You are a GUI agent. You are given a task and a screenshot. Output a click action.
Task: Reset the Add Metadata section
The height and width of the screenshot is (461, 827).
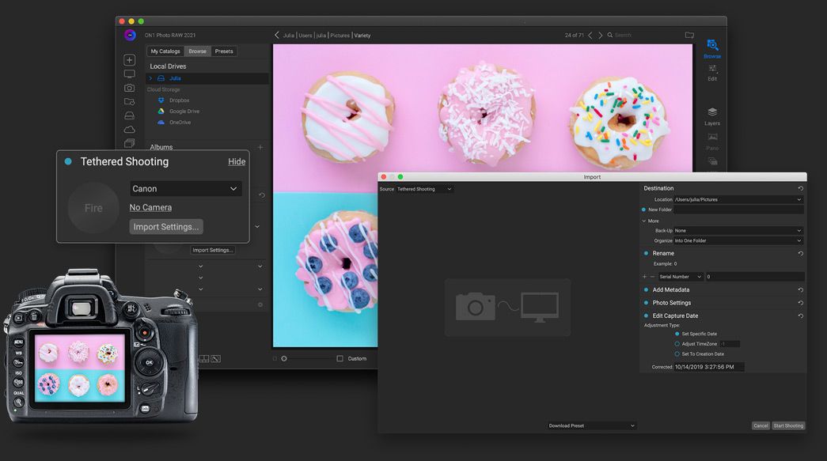800,289
